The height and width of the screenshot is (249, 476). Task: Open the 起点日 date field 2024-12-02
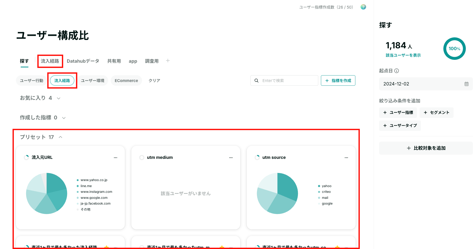426,84
